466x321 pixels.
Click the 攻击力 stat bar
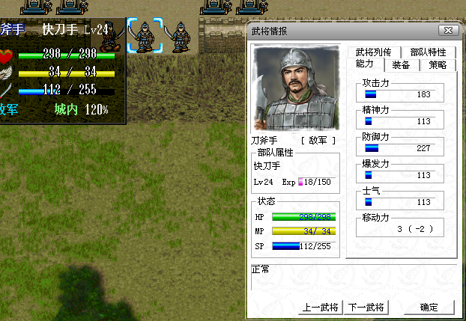coord(400,94)
